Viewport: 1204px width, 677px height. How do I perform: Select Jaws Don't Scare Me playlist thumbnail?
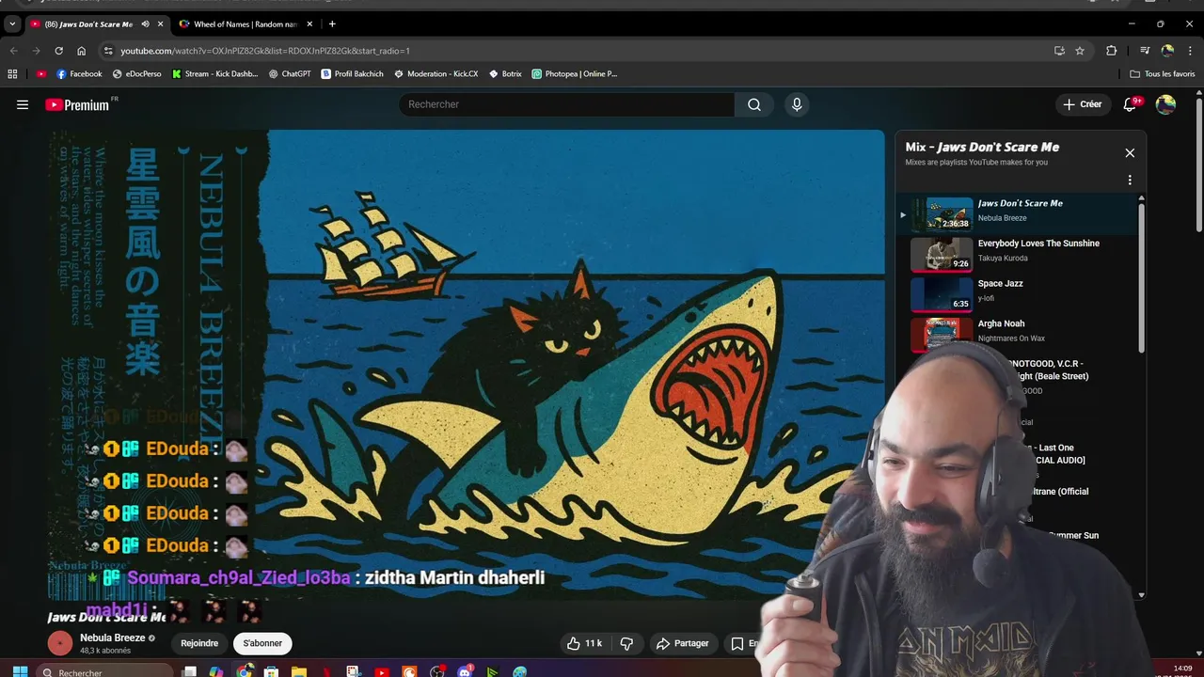tap(942, 214)
